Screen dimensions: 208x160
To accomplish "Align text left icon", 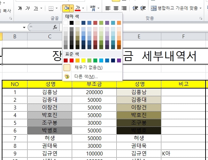I will point(108,8).
